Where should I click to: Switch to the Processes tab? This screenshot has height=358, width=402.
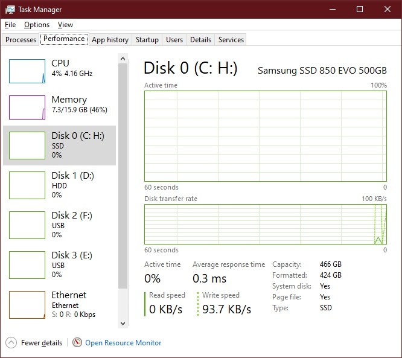[21, 40]
